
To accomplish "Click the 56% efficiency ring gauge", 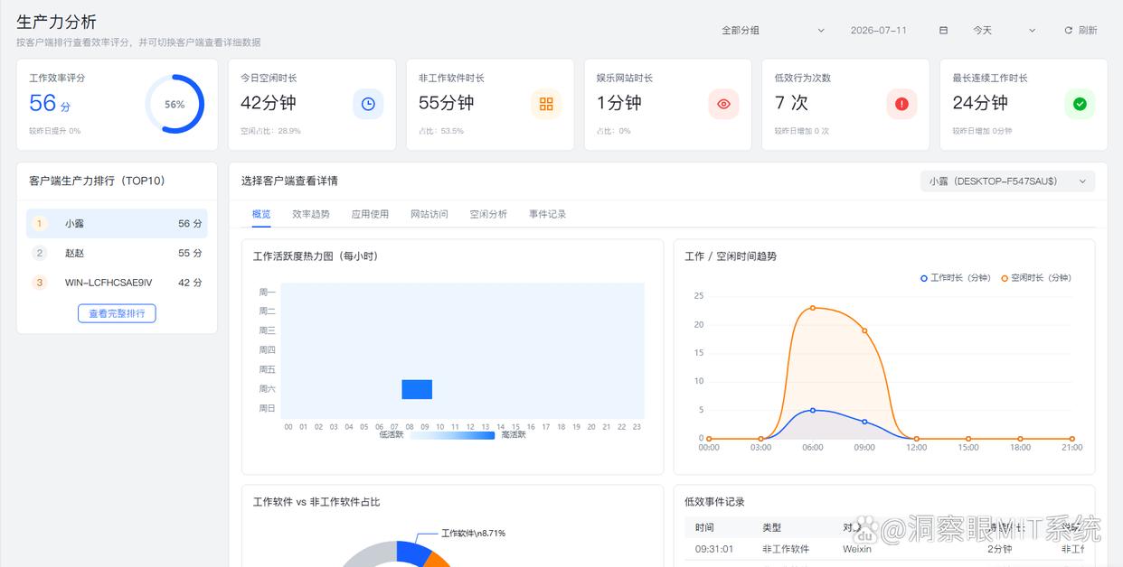I will click(x=175, y=104).
